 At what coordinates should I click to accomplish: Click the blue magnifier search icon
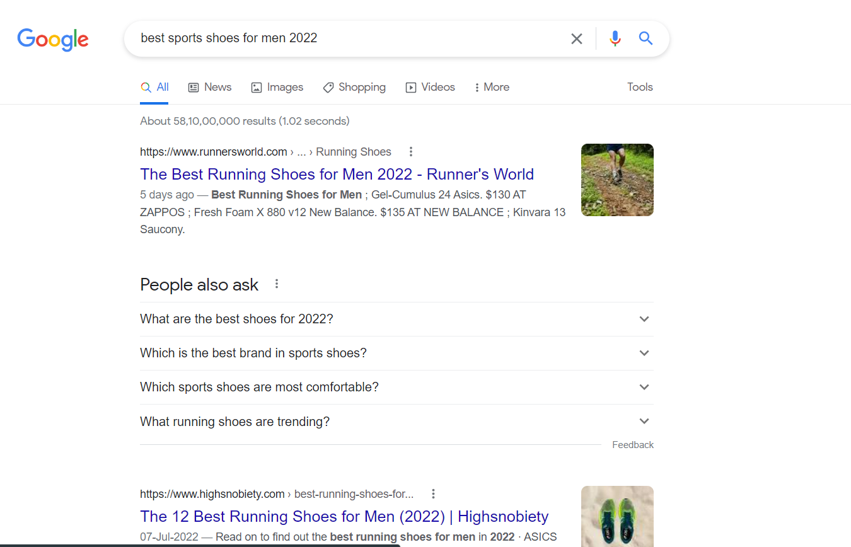645,38
